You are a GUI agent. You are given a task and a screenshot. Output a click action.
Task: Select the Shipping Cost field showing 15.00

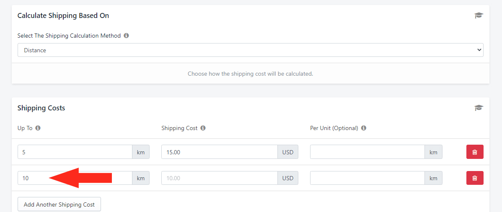click(x=219, y=152)
